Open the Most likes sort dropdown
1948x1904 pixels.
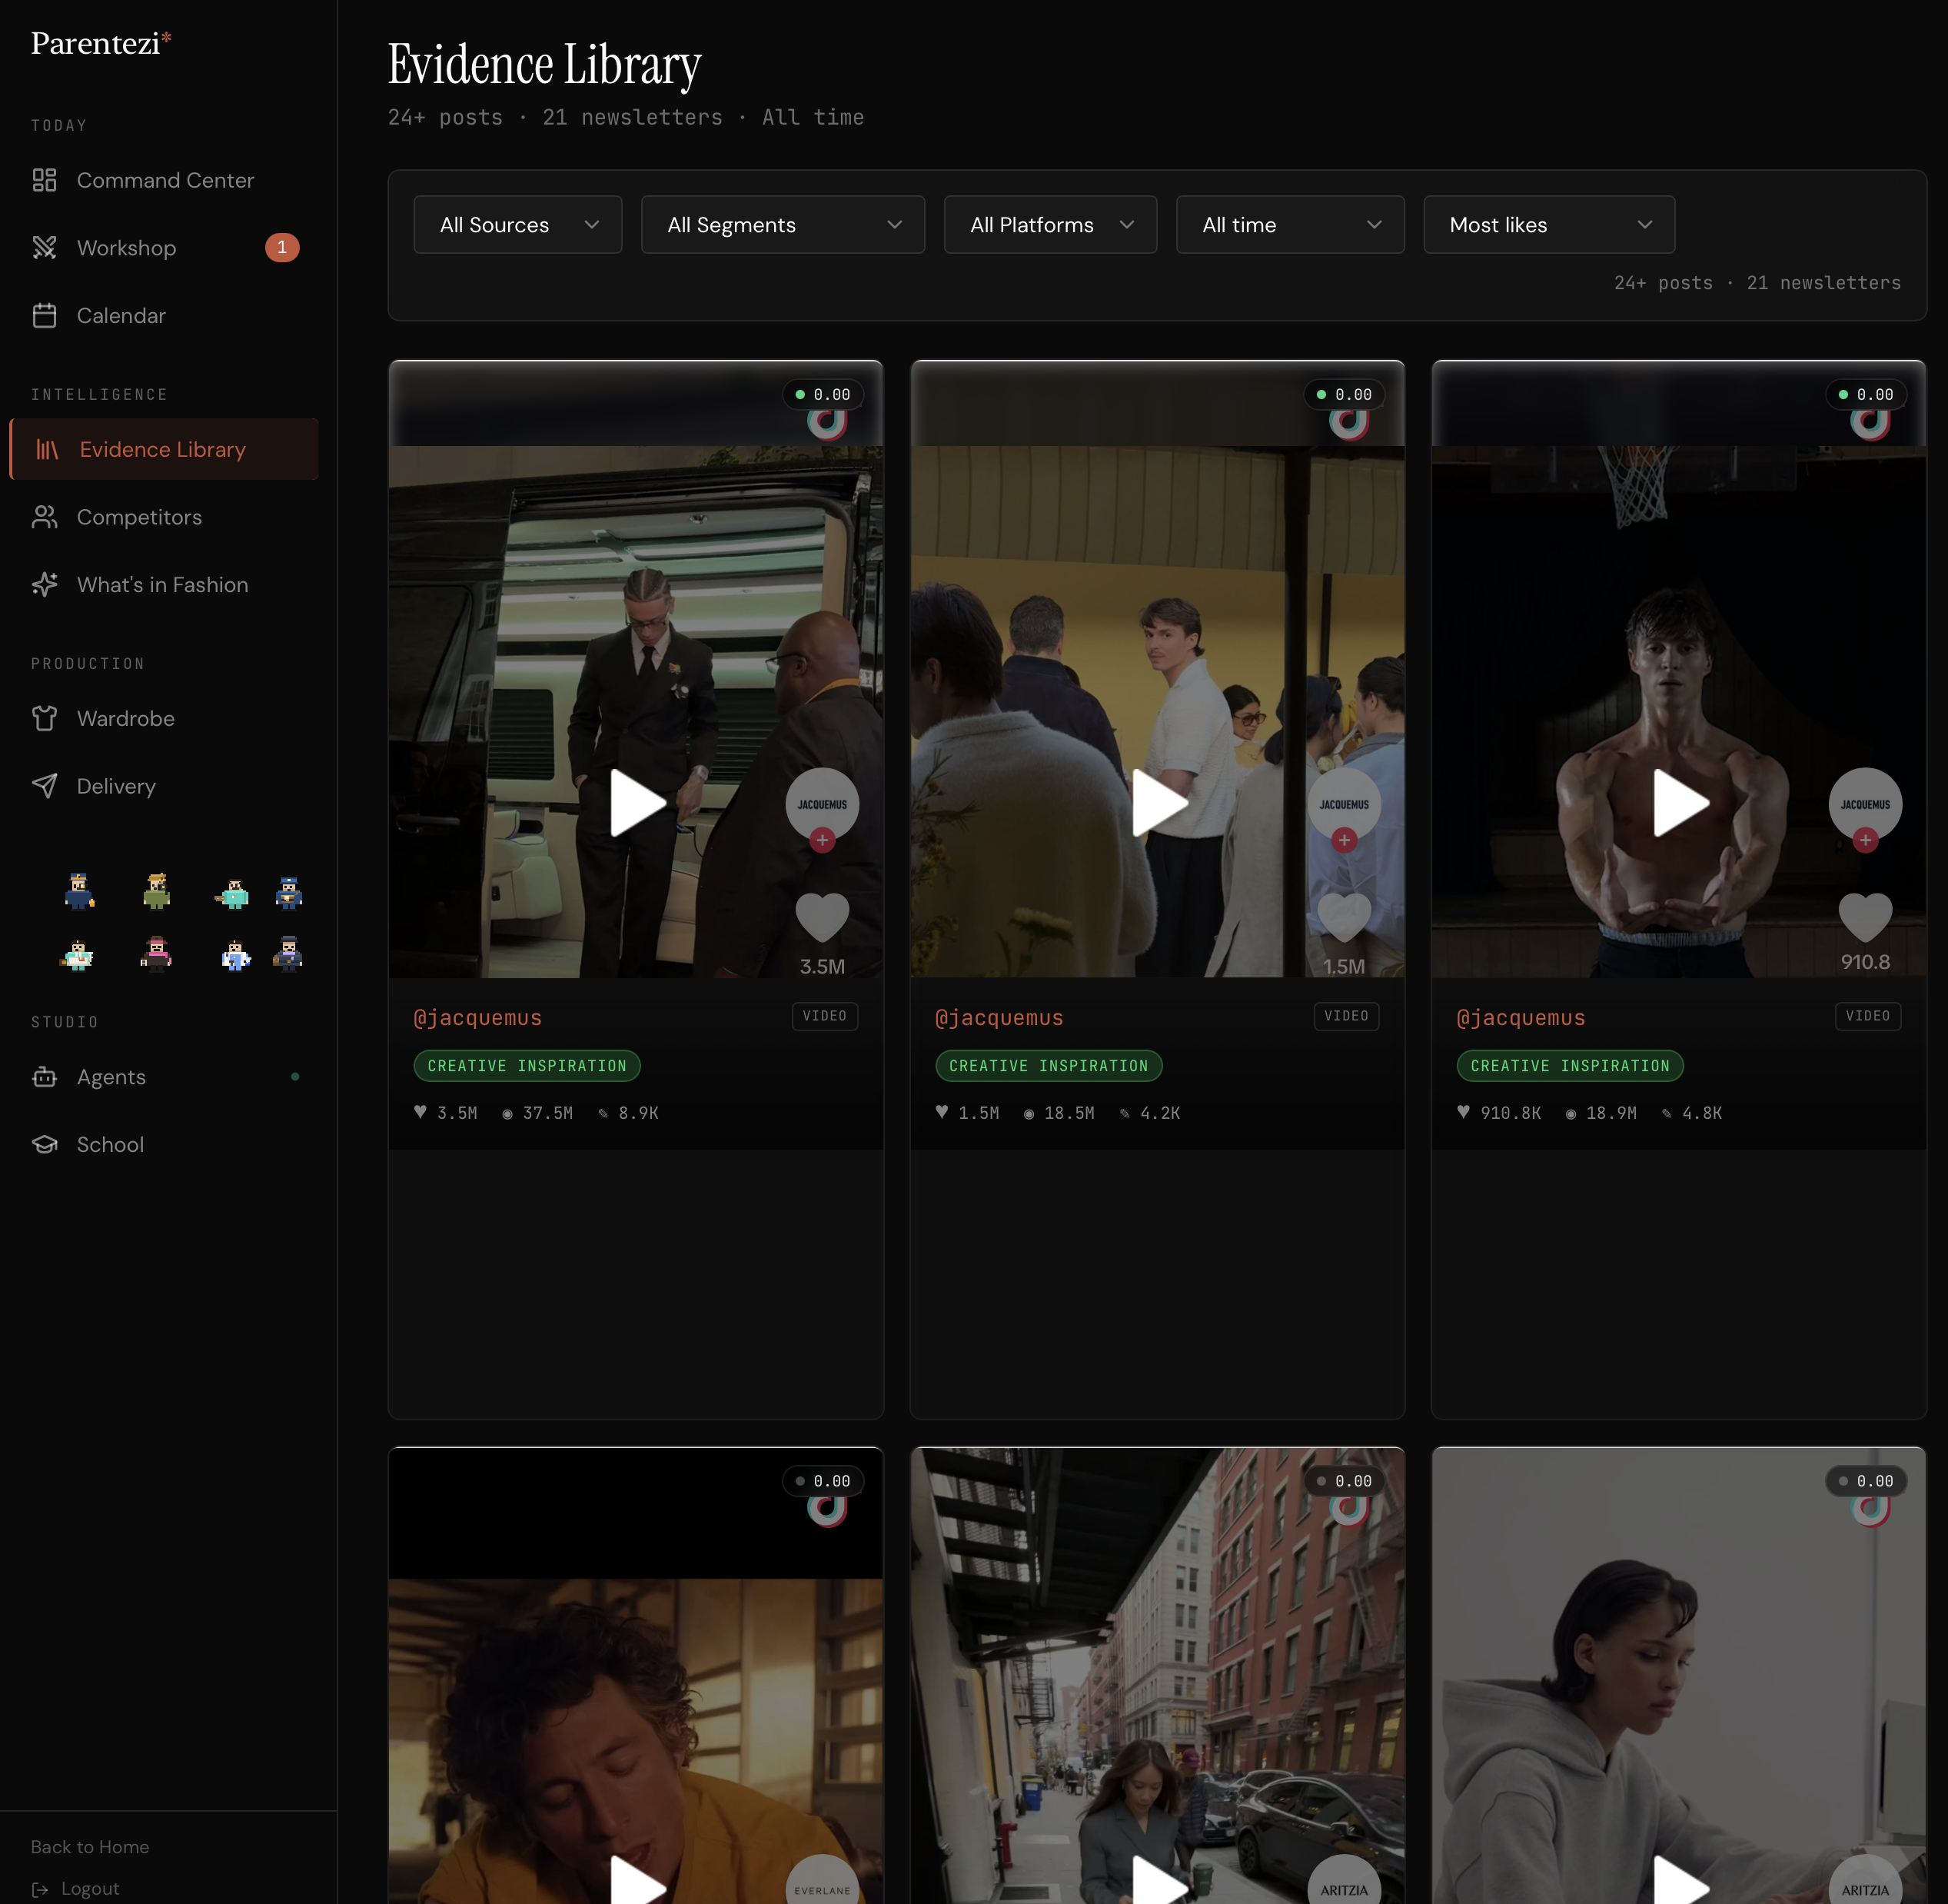pyautogui.click(x=1549, y=225)
